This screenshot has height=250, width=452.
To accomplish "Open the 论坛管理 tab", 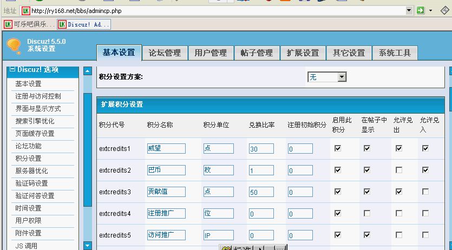I will coord(165,53).
